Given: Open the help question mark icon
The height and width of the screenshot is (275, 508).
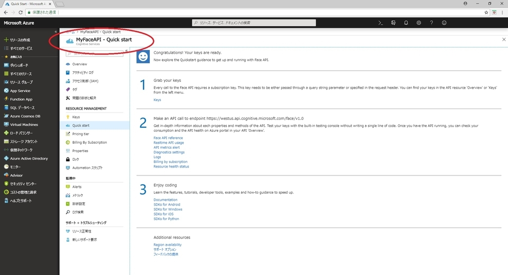Looking at the screenshot, I should [x=431, y=23].
